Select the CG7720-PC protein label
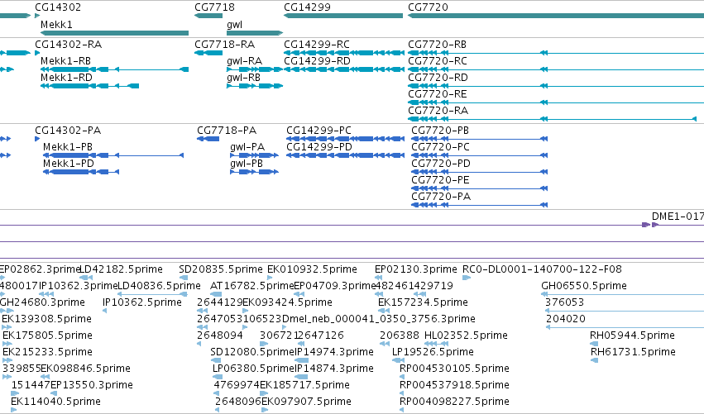Viewport: 704px width, 414px height. tap(440, 147)
